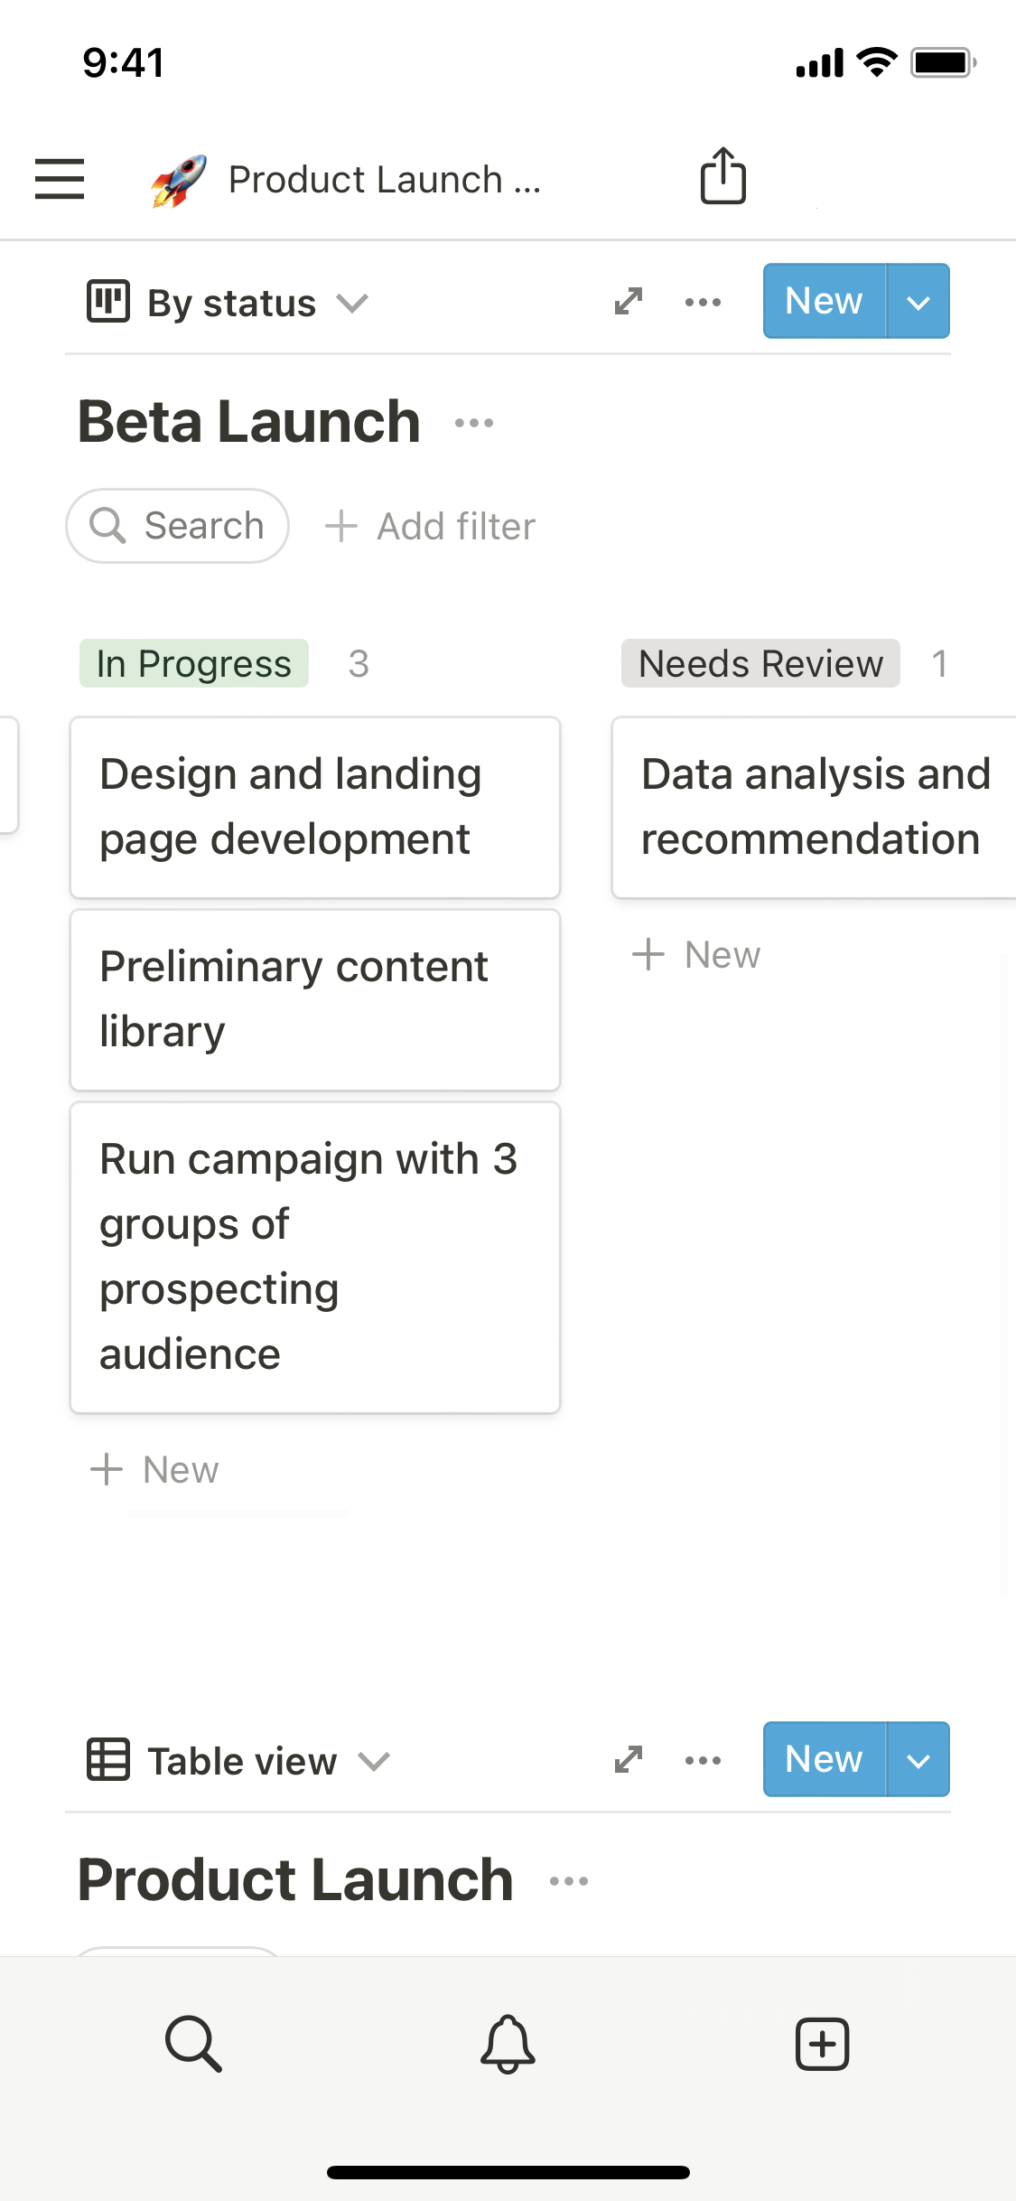This screenshot has width=1016, height=2201.
Task: Expand the dropdown arrow beside table New button
Action: (x=918, y=1760)
